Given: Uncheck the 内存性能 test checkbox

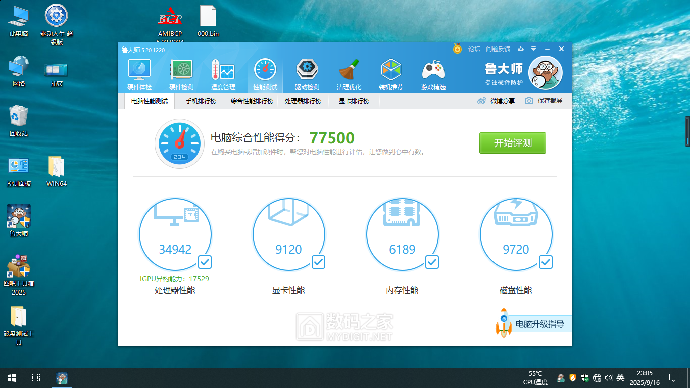Looking at the screenshot, I should tap(432, 262).
